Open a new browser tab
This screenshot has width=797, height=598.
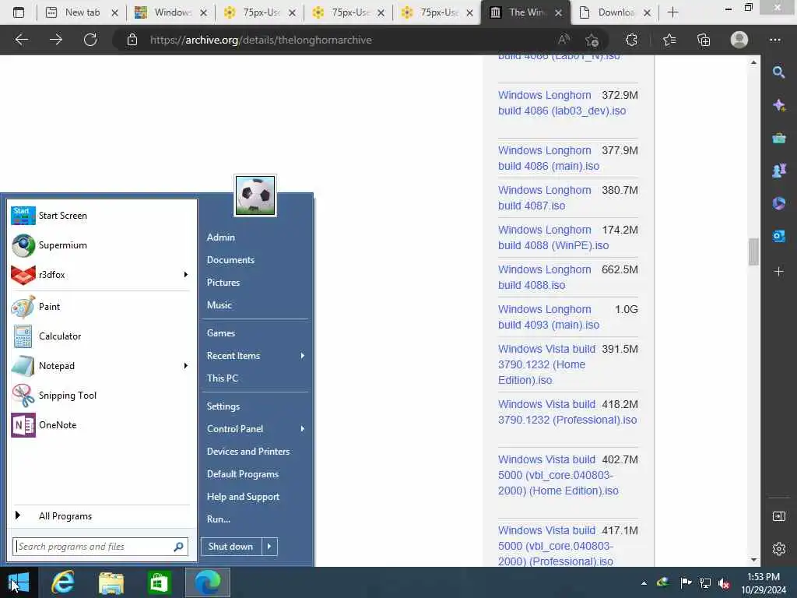coord(673,12)
